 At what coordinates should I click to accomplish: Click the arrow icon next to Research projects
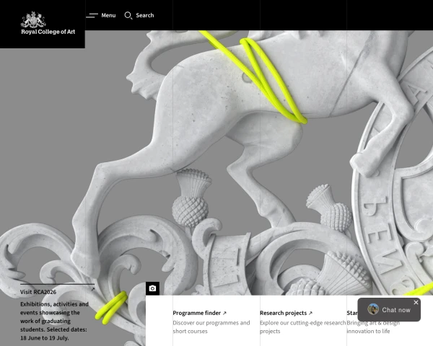(x=310, y=313)
